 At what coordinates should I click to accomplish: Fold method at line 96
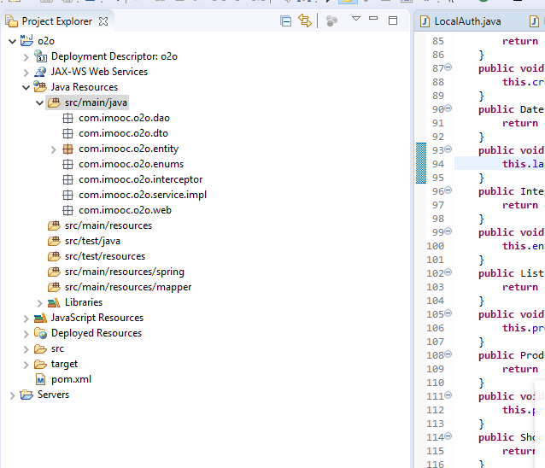(x=448, y=190)
